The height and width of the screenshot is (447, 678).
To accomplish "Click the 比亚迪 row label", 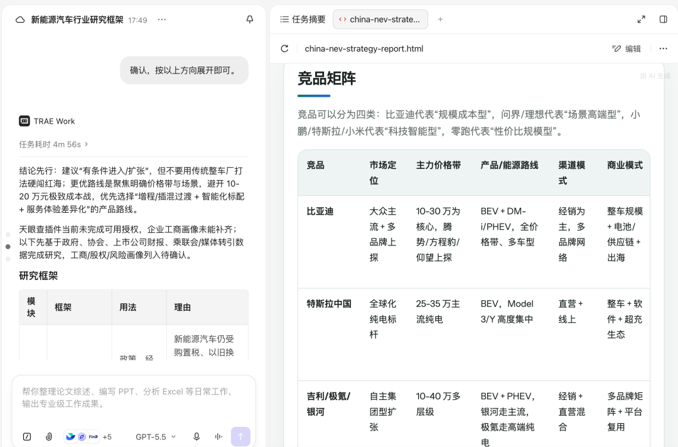I will pyautogui.click(x=320, y=212).
